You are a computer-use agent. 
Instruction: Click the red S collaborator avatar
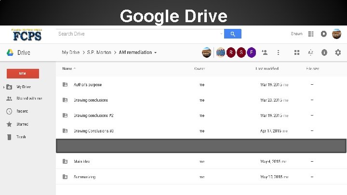click(241, 52)
